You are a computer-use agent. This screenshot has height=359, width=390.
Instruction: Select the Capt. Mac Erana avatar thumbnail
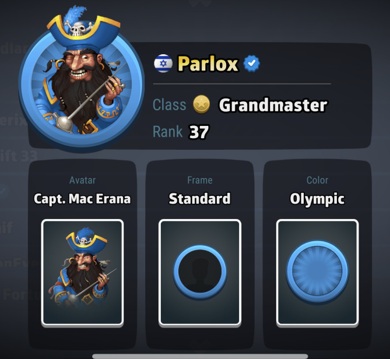pos(82,272)
